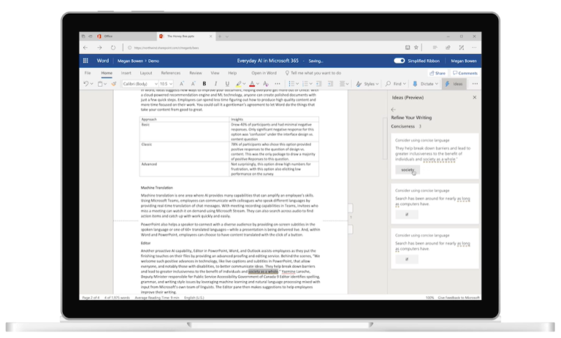The height and width of the screenshot is (338, 561).
Task: Refresh the browser page
Action: (x=113, y=48)
